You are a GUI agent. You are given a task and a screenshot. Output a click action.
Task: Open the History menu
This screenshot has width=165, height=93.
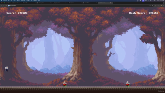click(x=18, y=1)
